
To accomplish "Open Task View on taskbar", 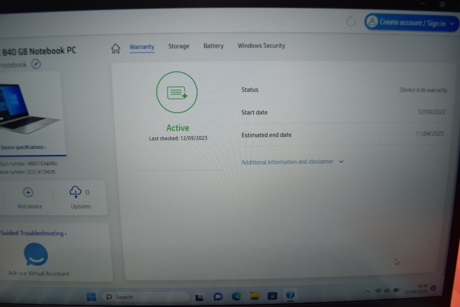I will (200, 297).
